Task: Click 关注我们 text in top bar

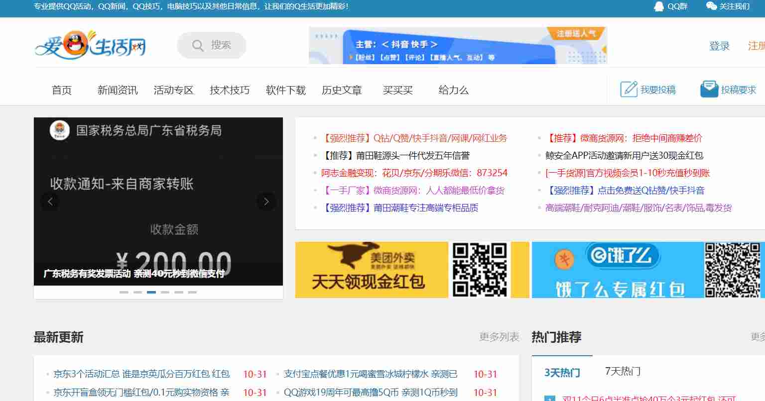Action: point(735,6)
